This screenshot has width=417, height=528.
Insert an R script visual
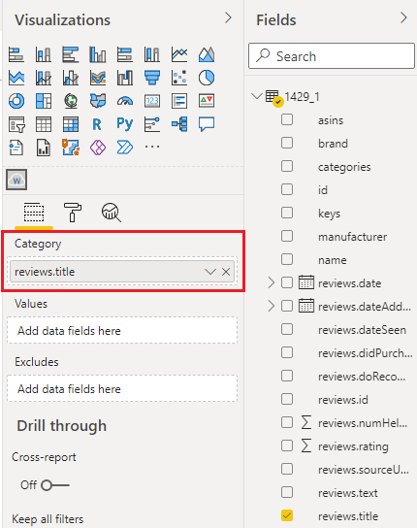(x=97, y=124)
